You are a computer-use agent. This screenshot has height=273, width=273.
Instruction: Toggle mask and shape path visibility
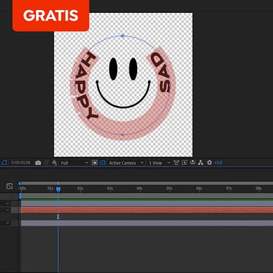4,163
